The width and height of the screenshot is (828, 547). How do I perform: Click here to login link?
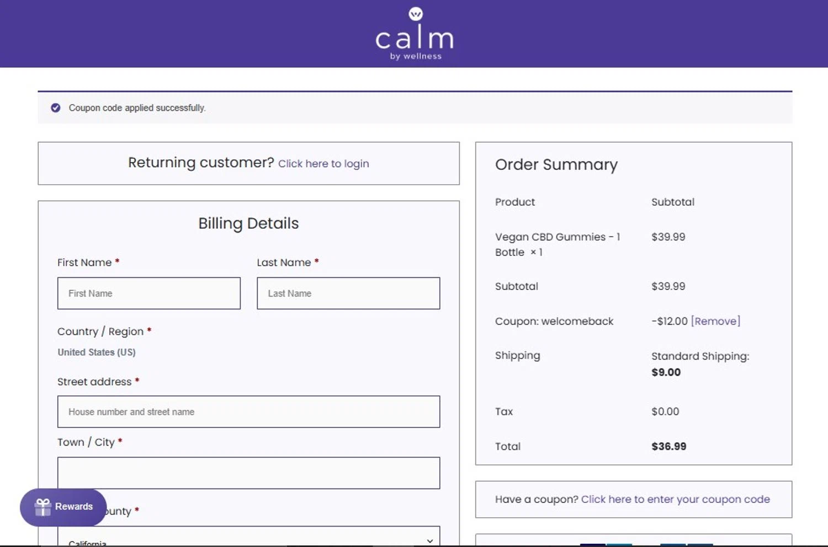pyautogui.click(x=323, y=164)
